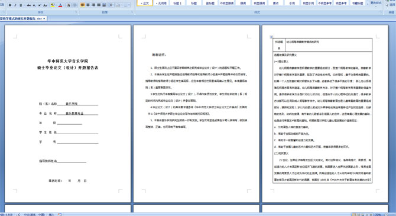The image size is (396, 216).
Task: Open the paragraph dialog launcher
Action: (132, 12)
